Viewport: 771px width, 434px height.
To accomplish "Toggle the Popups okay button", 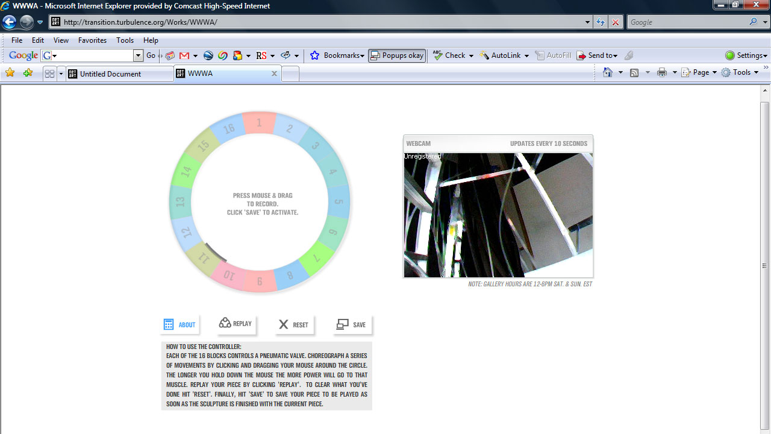I will [x=397, y=55].
